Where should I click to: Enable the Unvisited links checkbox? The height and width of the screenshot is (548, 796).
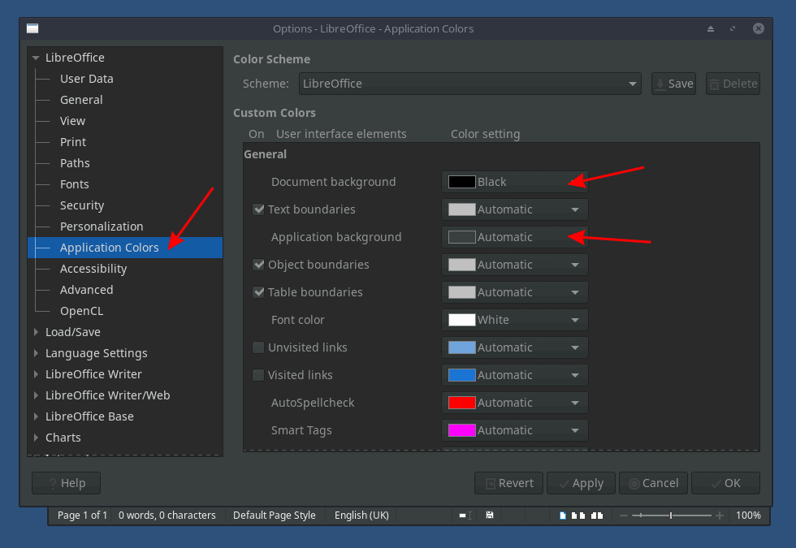[258, 347]
